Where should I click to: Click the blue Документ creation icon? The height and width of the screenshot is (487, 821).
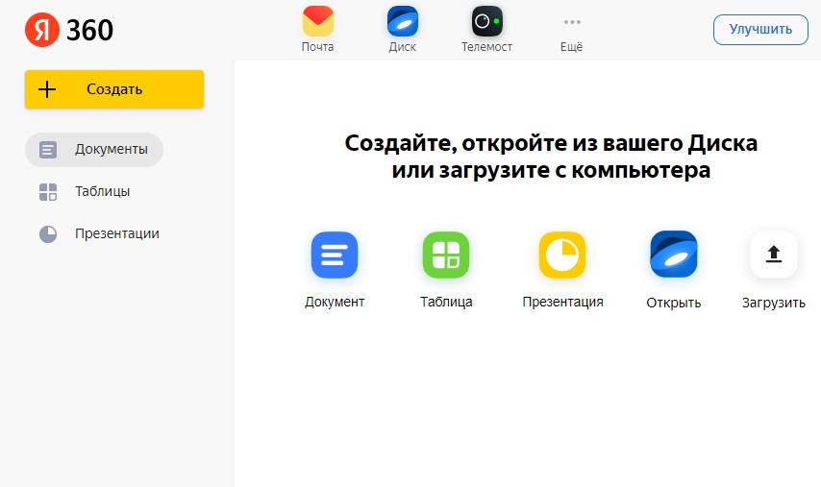click(x=335, y=256)
